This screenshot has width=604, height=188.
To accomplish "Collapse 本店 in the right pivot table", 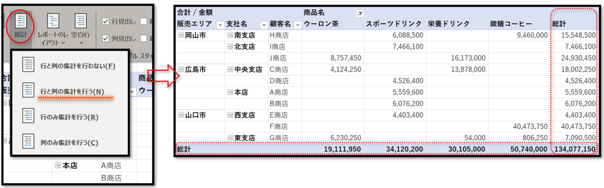I will [230, 92].
